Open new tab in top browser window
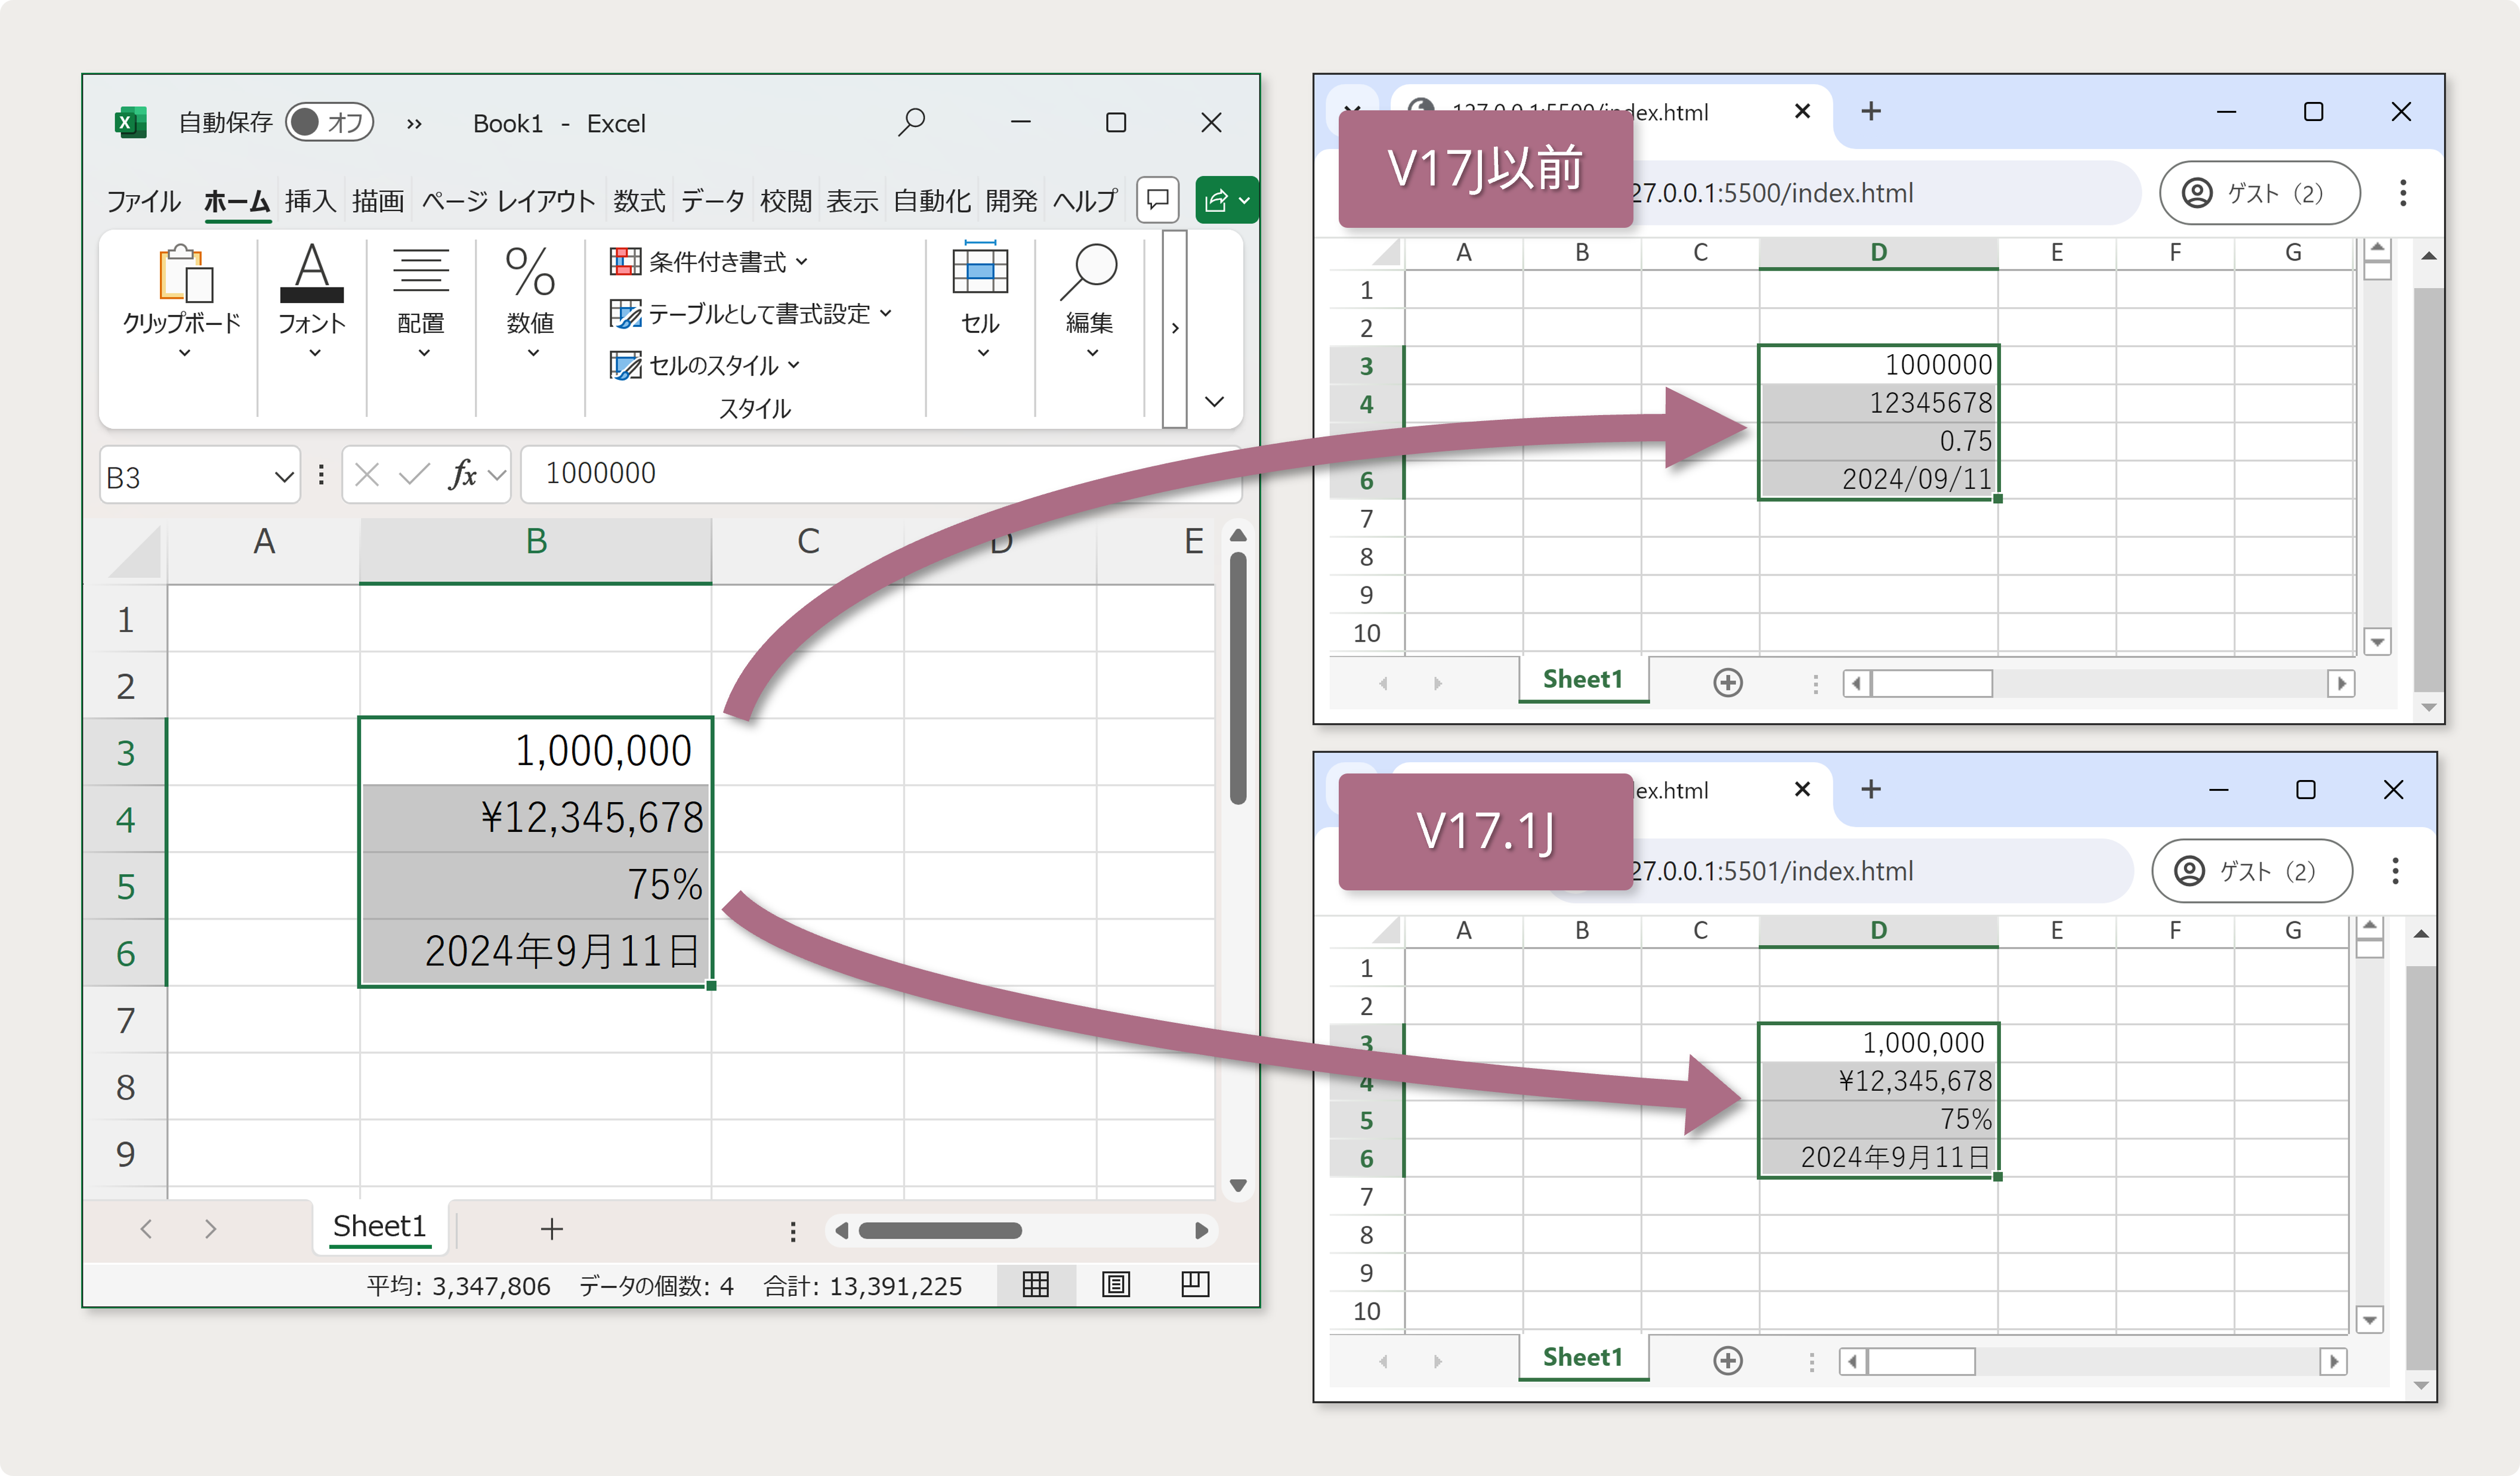The image size is (2520, 1476). coord(1871,111)
